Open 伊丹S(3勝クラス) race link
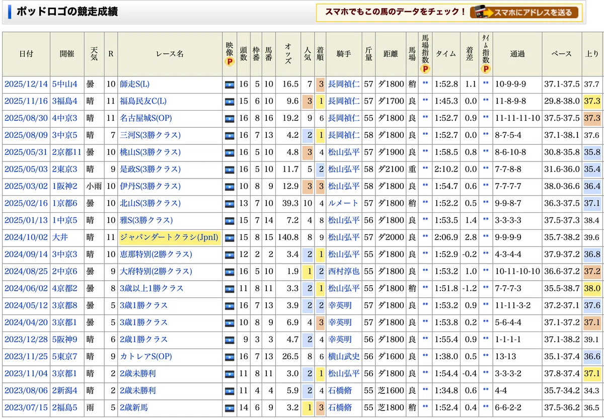This screenshot has height=419, width=604. [x=150, y=187]
